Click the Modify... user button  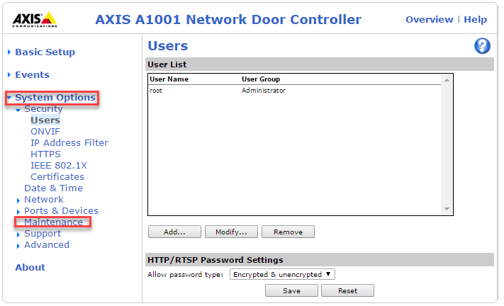[x=231, y=232]
